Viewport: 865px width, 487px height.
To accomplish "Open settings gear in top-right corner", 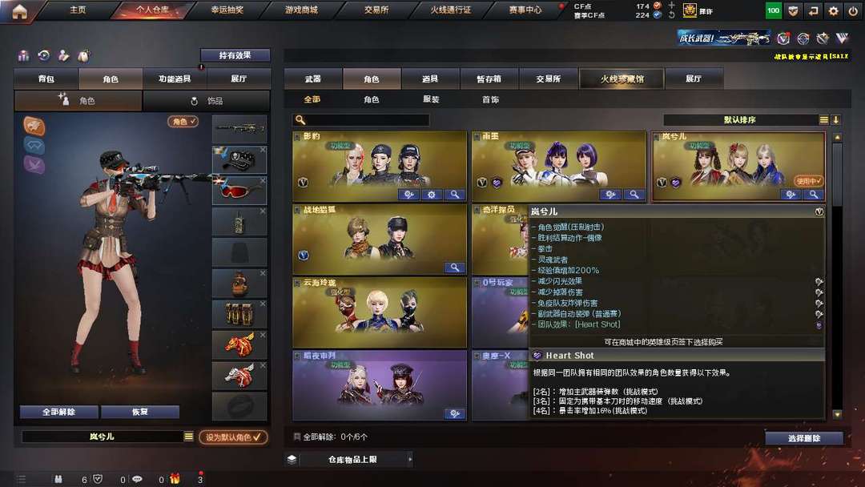I will pyautogui.click(x=833, y=10).
